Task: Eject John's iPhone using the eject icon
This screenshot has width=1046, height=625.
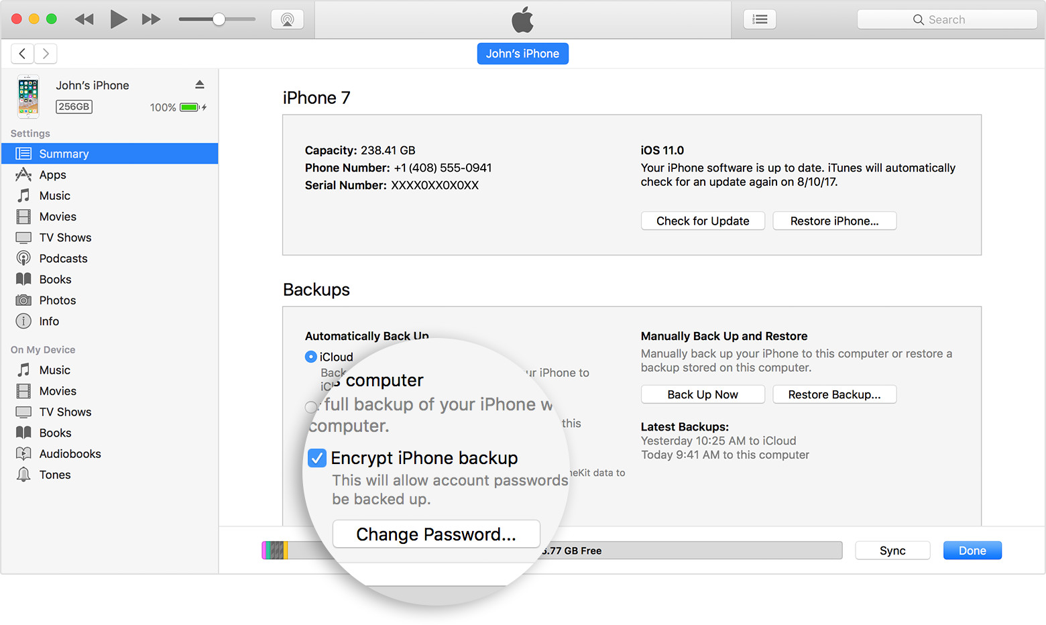Action: (199, 84)
